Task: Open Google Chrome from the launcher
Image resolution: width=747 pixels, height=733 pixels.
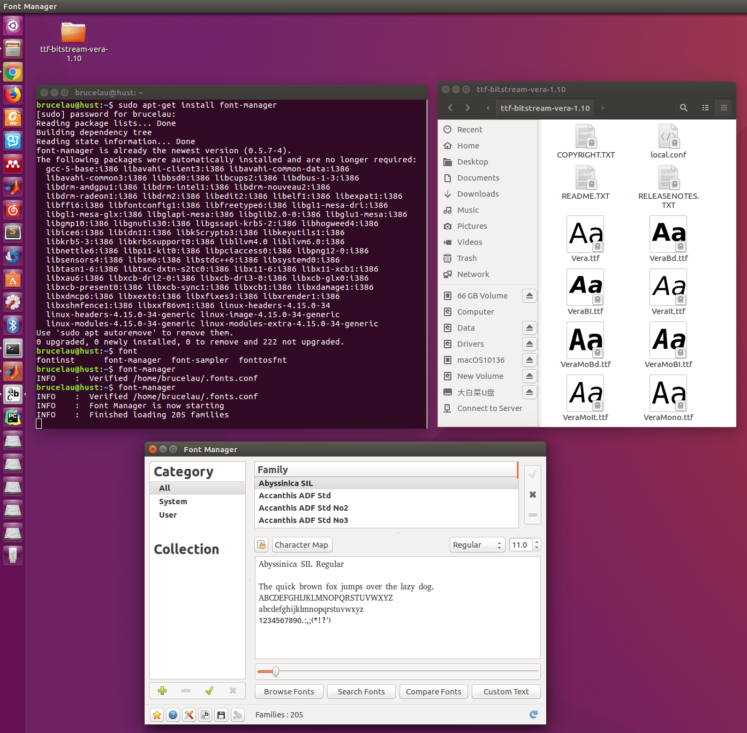Action: [x=13, y=72]
